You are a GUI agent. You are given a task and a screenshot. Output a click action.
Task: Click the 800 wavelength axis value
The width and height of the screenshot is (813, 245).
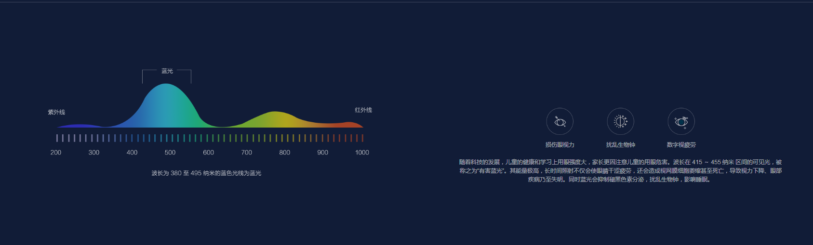pyautogui.click(x=285, y=153)
